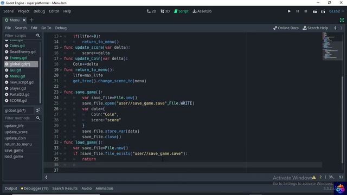Close the Menu scene tab

tap(24, 20)
